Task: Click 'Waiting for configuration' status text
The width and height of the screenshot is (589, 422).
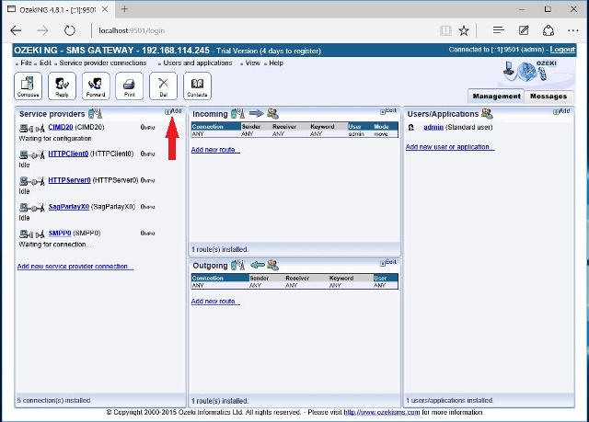Action: [x=55, y=139]
